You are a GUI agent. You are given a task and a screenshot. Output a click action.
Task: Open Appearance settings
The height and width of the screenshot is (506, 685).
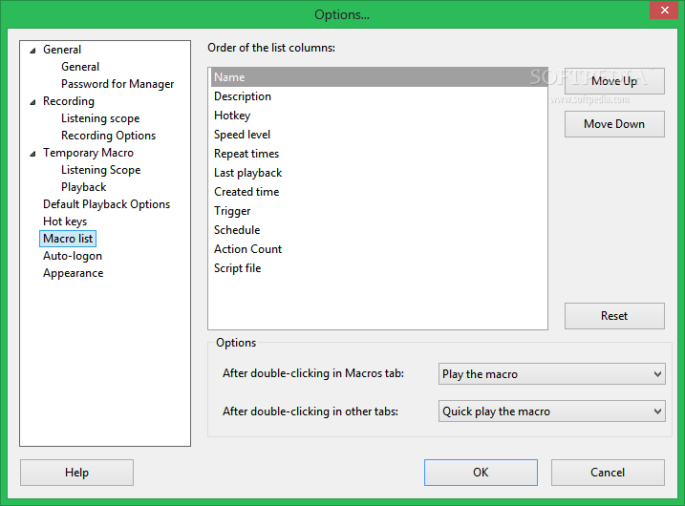tap(73, 273)
